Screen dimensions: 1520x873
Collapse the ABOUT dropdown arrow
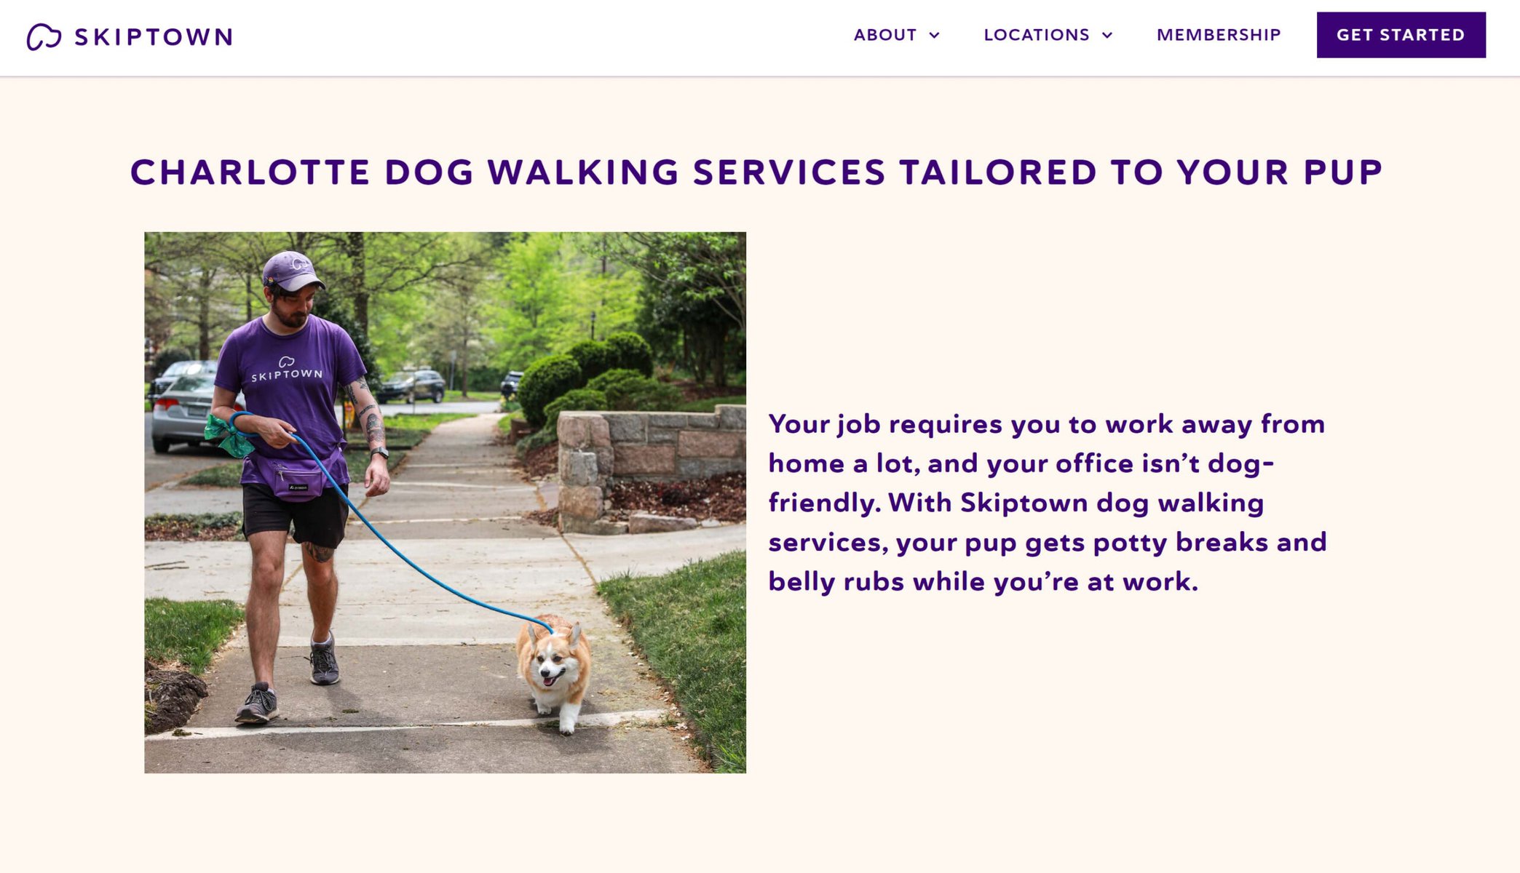(x=935, y=35)
